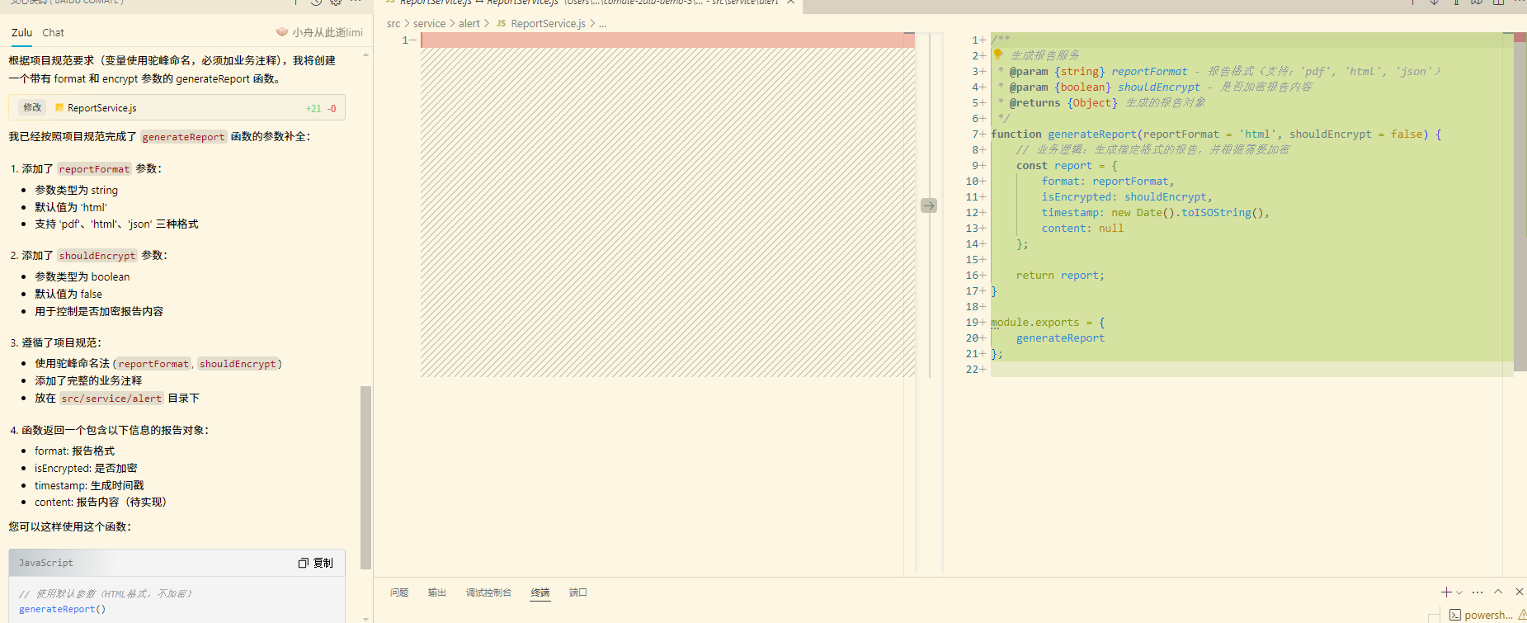Click the 'module.exports = {' line
Viewport: 1527px width, 623px height.
pos(1048,322)
